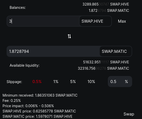This screenshot has width=142, height=119.
Task: Choose the 5% slippage option
Action: 73,82
